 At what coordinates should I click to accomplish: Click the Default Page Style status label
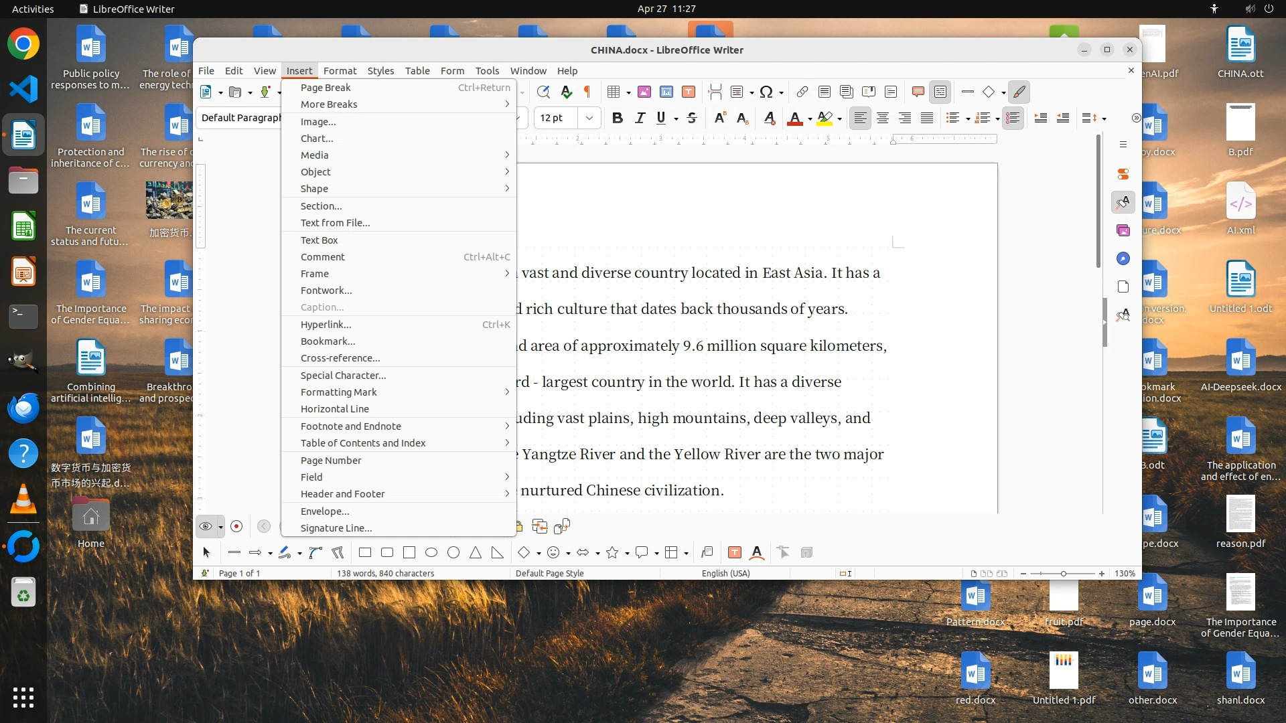coord(549,574)
